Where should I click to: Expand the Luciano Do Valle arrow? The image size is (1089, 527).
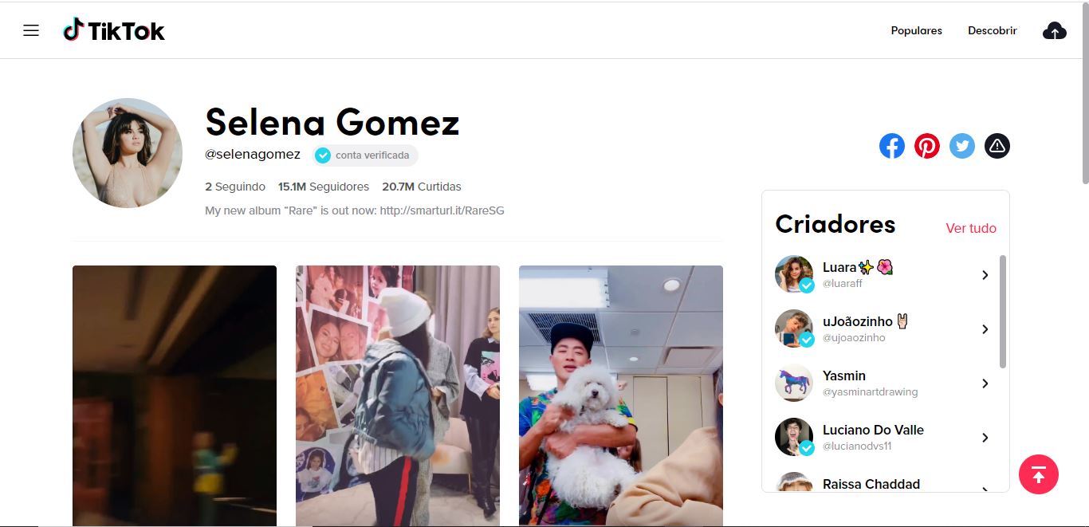[985, 438]
